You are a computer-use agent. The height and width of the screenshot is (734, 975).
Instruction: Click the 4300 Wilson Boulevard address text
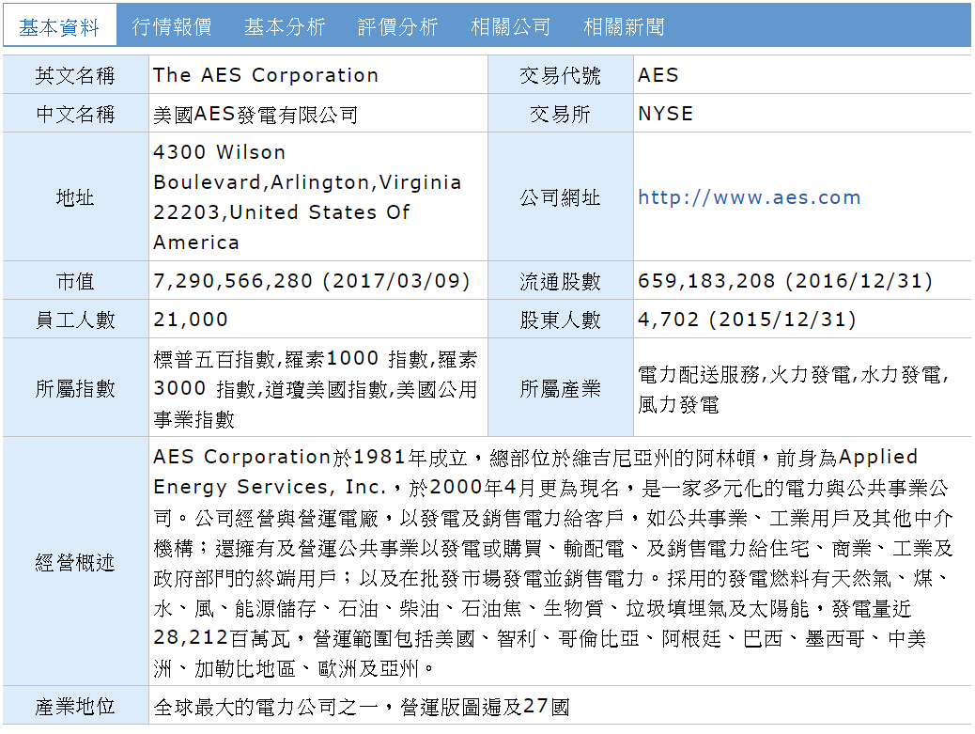coord(307,197)
